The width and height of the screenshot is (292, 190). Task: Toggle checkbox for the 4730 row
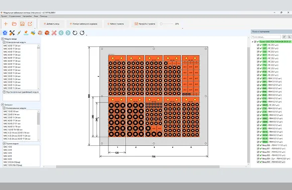click(258, 72)
